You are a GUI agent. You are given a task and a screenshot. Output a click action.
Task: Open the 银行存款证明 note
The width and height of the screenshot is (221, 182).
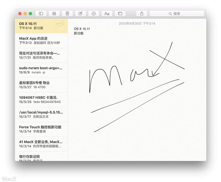[x=41, y=156]
